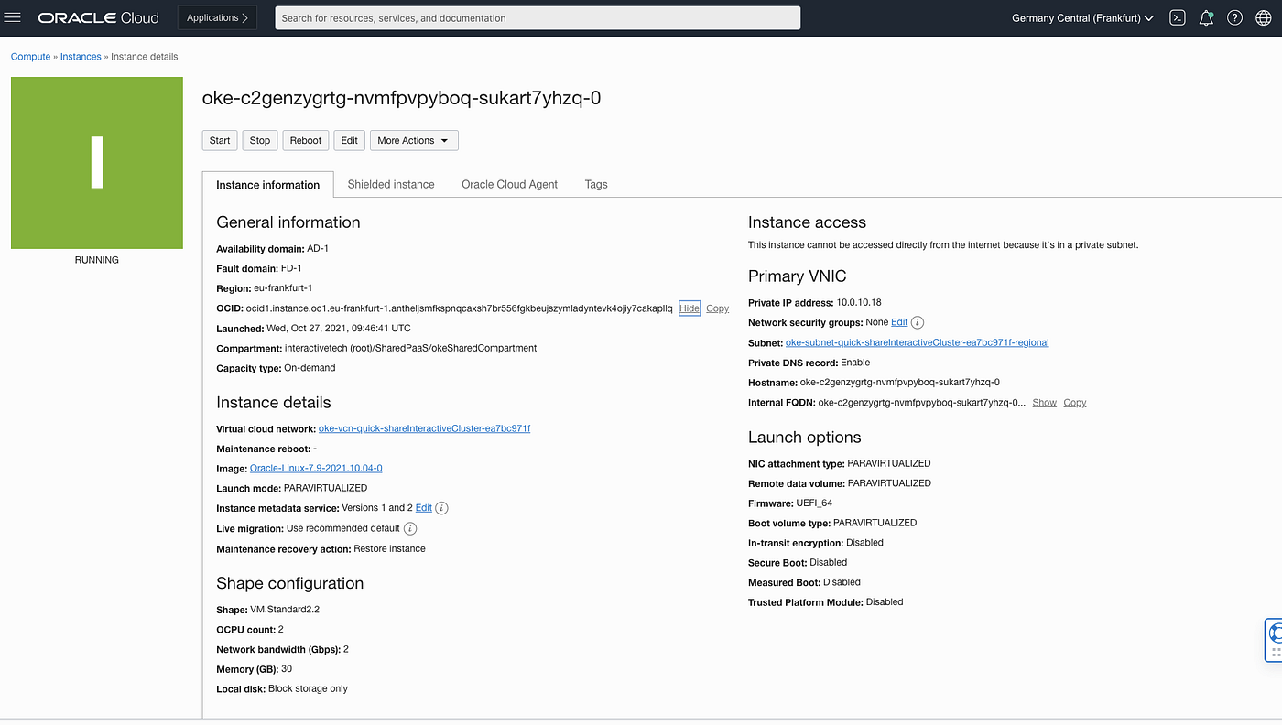The width and height of the screenshot is (1282, 725).
Task: Open the Oracle Cloud Agent tab
Action: point(509,184)
